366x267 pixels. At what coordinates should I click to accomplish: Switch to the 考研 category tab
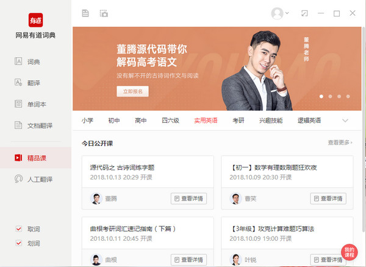pos(238,120)
